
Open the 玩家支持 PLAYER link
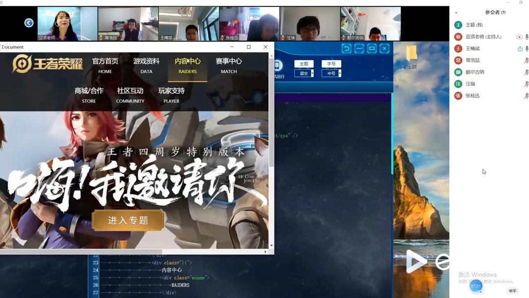click(171, 96)
